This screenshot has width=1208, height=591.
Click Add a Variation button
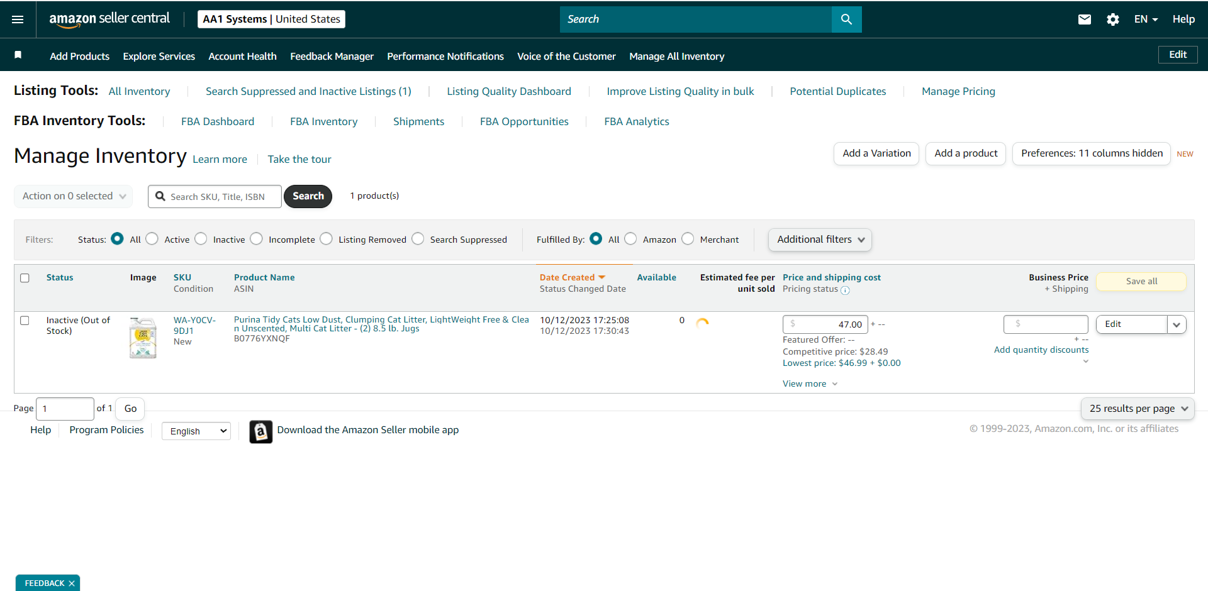876,153
